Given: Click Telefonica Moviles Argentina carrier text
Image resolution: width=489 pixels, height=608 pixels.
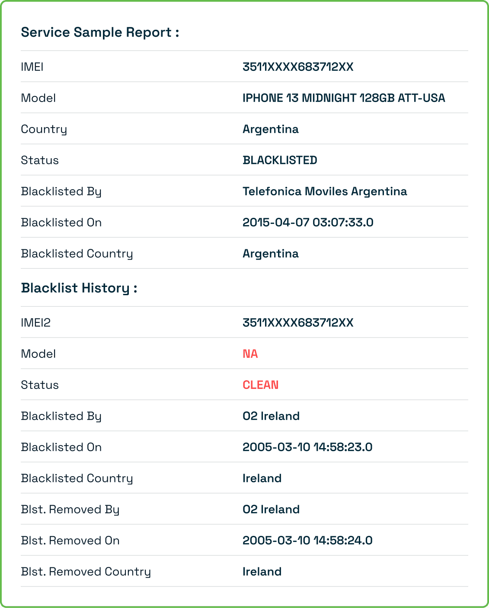Looking at the screenshot, I should [325, 191].
